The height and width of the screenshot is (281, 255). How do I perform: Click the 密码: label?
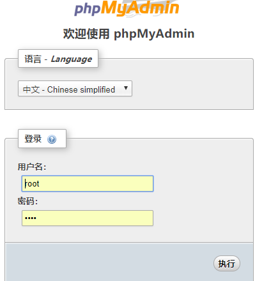(x=27, y=201)
